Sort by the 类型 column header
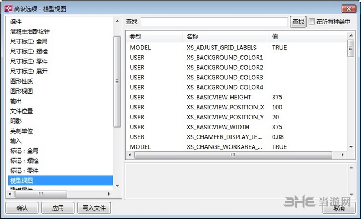The height and width of the screenshot is (219, 361). point(154,37)
